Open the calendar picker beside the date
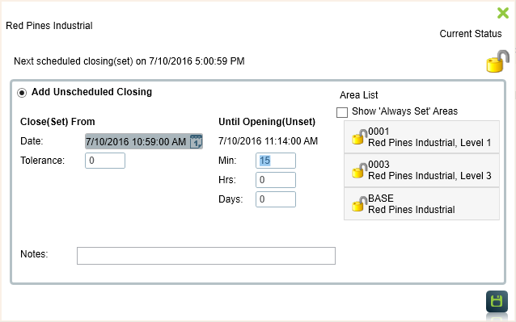Image resolution: width=516 pixels, height=322 pixels. click(197, 141)
